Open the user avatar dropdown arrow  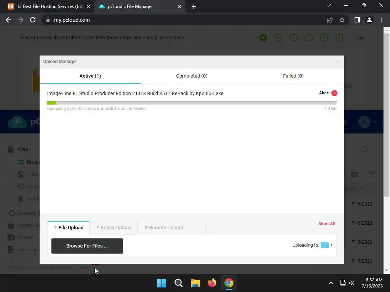click(374, 122)
